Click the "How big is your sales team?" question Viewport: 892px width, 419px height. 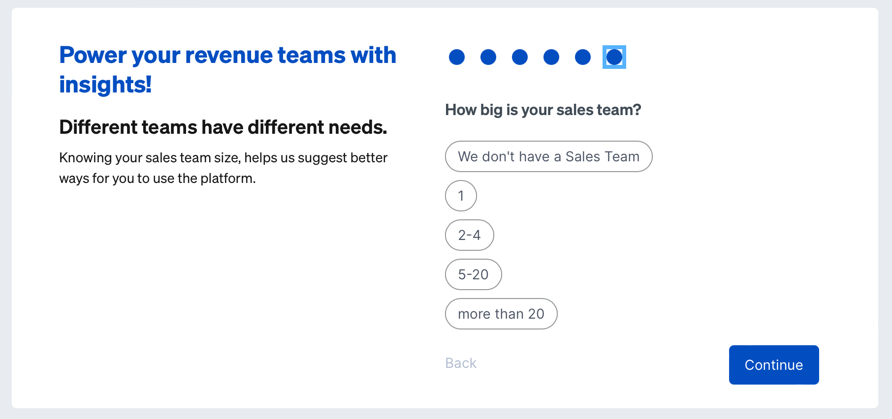tap(543, 110)
